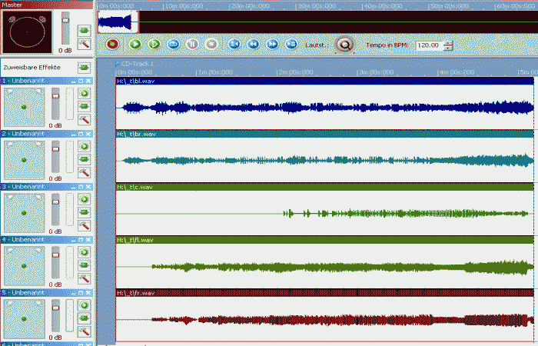The height and width of the screenshot is (346, 538).
Task: Open the Zuweisbare Effekte chip icon
Action: (x=85, y=68)
